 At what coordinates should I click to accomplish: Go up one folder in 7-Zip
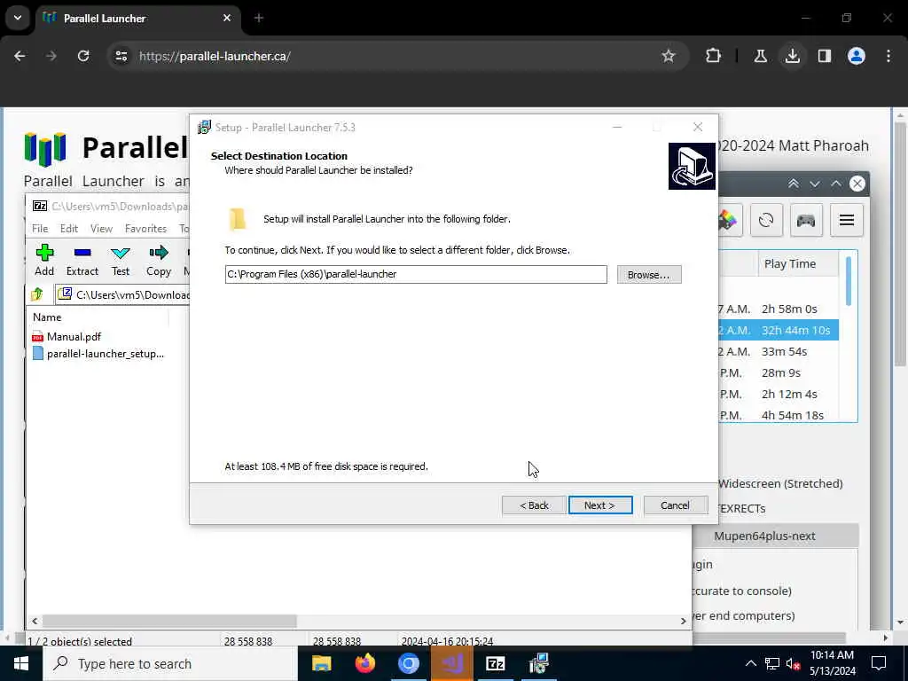(x=37, y=294)
